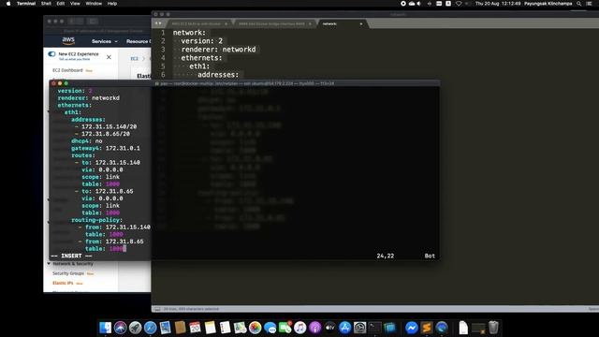Open the Apple menu
Viewport: 599px width, 337px height.
coord(8,4)
